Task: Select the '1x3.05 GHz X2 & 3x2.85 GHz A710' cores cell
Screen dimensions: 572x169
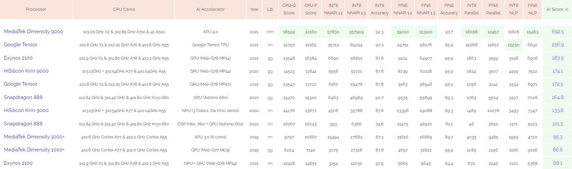Action: coord(124,32)
